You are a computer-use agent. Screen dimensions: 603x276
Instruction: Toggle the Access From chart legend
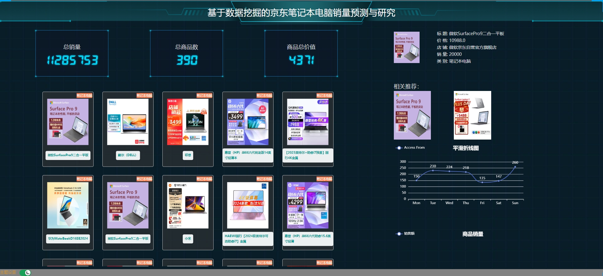[410, 147]
